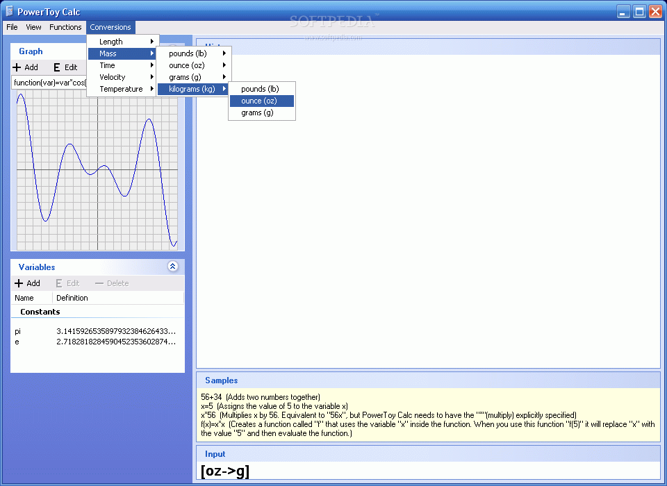The height and width of the screenshot is (486, 667).
Task: Click plus icon in Variables toolbar
Action: [19, 283]
